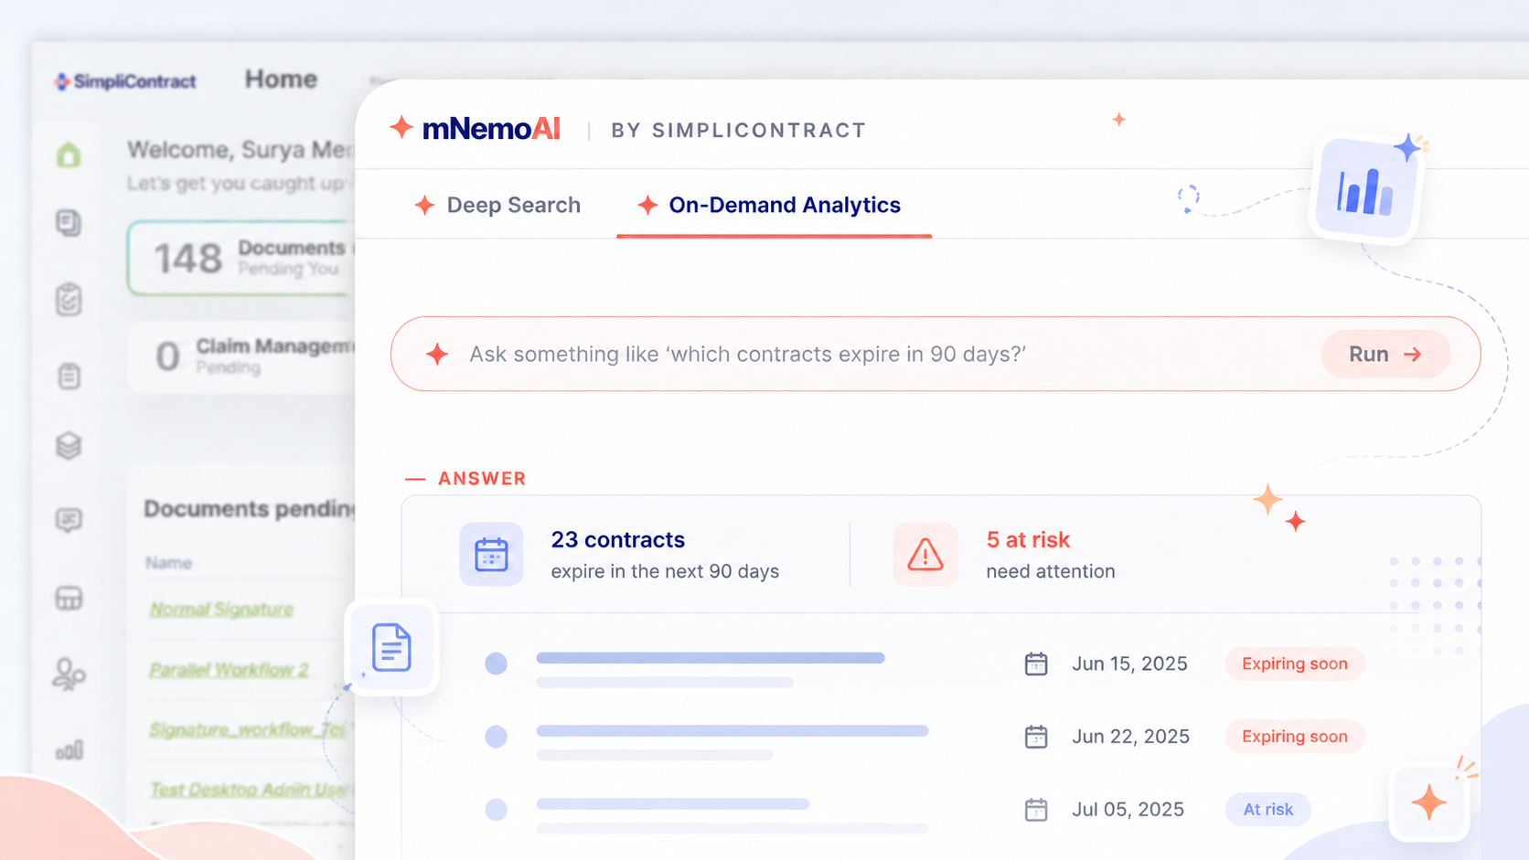The width and height of the screenshot is (1529, 860).
Task: Click the floating document page icon
Action: pyautogui.click(x=391, y=647)
